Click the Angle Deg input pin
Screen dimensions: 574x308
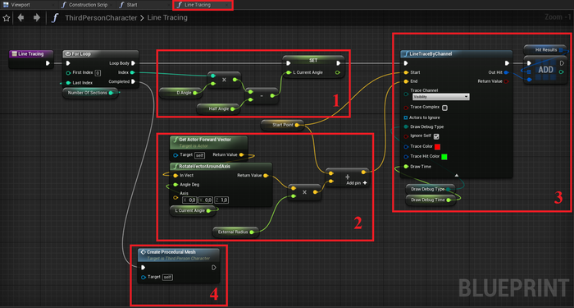click(175, 185)
